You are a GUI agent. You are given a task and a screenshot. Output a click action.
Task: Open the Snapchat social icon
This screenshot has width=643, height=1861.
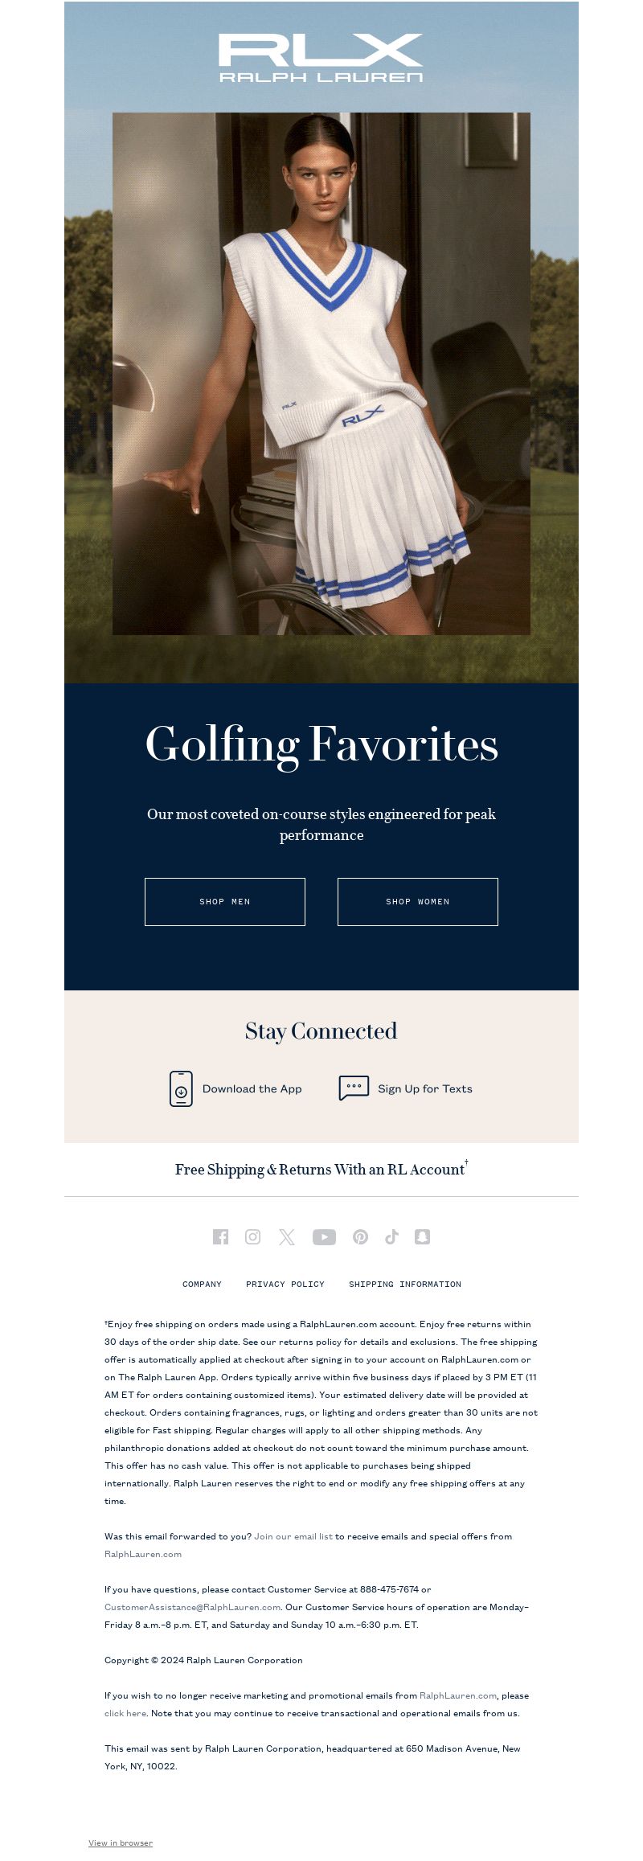tap(422, 1236)
